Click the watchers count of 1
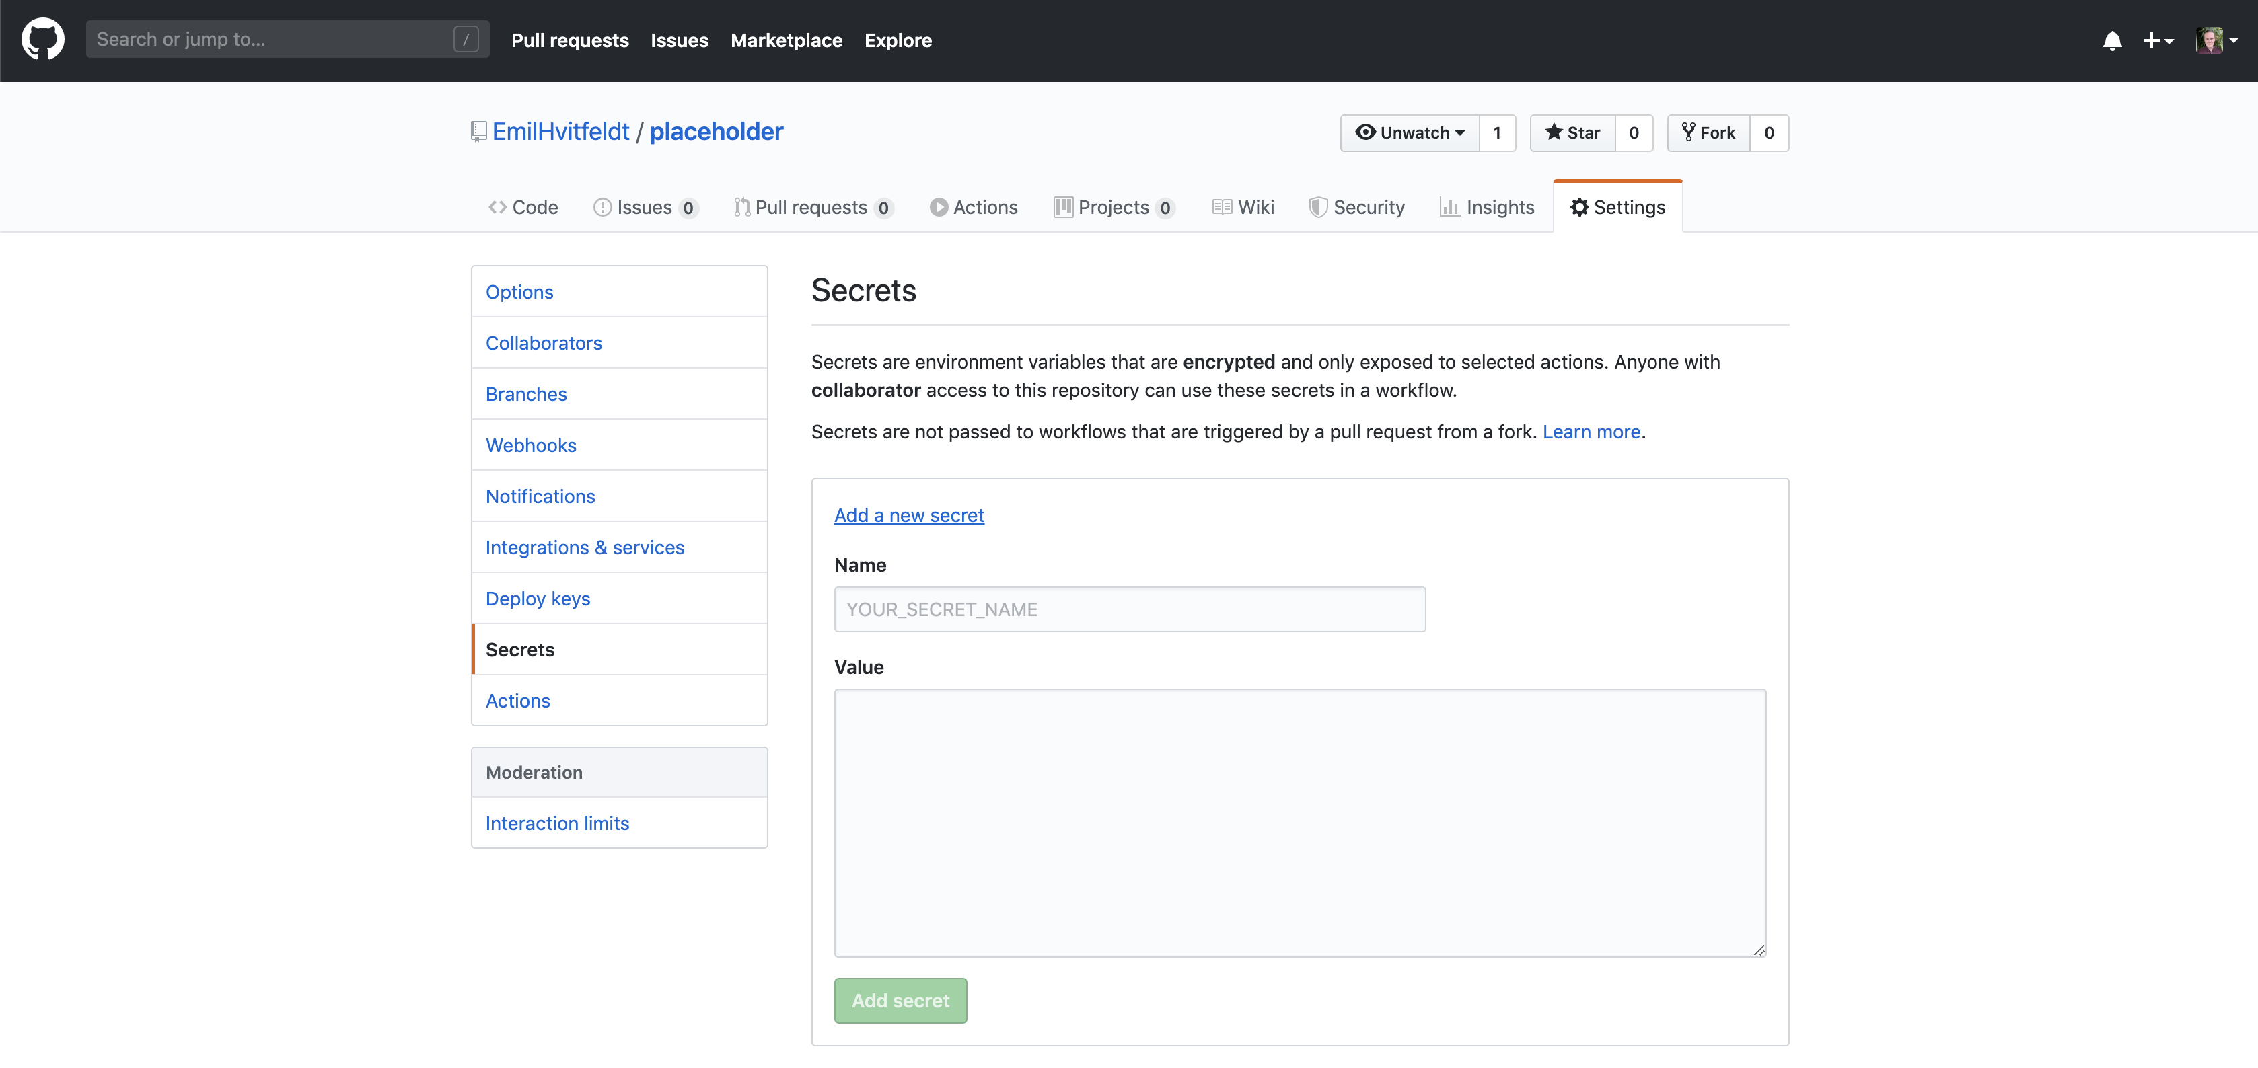 1497,132
